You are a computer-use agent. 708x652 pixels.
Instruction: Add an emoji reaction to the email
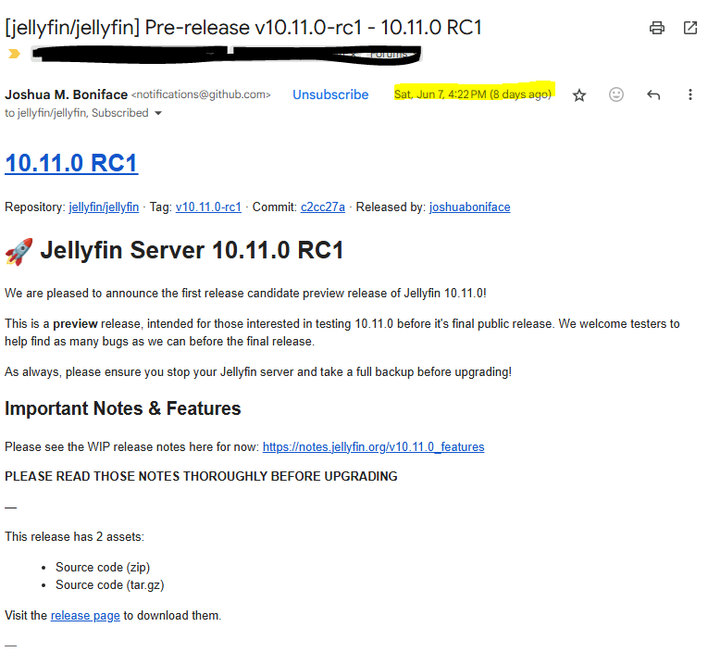pos(616,94)
